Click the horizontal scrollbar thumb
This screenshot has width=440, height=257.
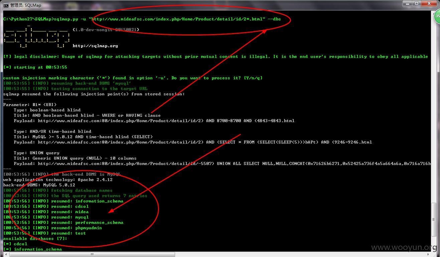tap(92, 254)
